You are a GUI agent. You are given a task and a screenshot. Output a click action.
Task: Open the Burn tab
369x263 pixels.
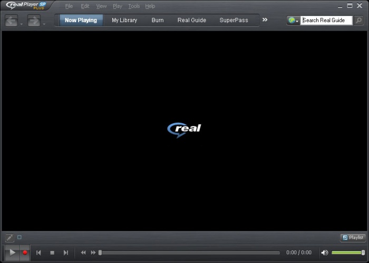coord(158,20)
